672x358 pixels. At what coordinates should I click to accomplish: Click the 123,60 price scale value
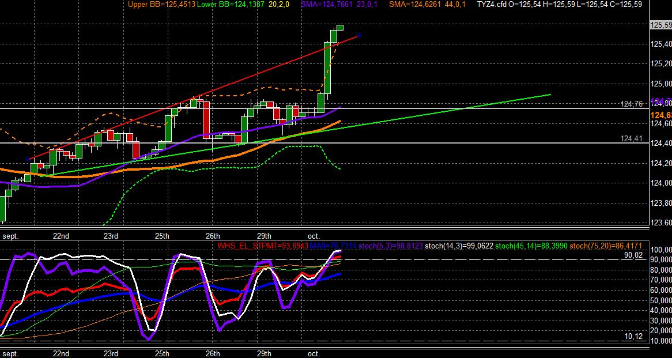[x=661, y=223]
